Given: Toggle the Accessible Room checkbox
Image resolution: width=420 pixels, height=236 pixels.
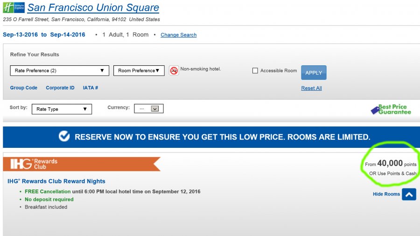Looking at the screenshot, I should (x=255, y=71).
